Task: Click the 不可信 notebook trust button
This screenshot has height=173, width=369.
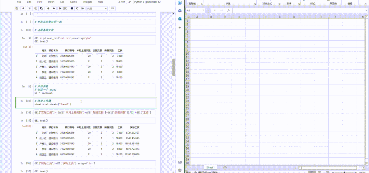Action: click(122, 2)
